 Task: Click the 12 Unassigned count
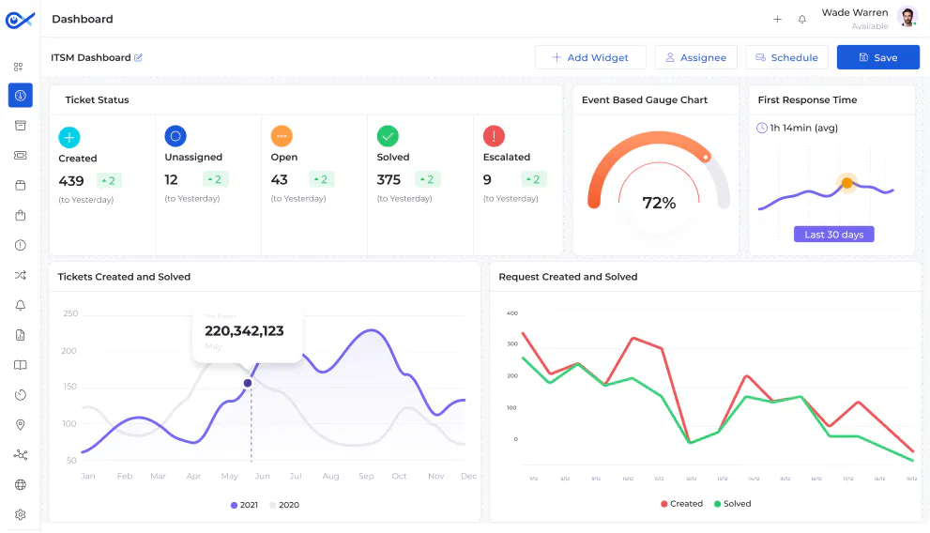(172, 179)
